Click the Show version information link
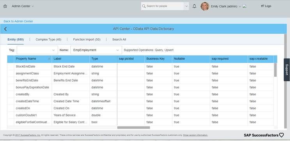Image resolution: width=290 pixels, height=141 pixels. pos(195,135)
